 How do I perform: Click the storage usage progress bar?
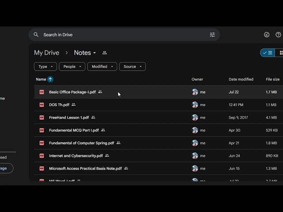[8, 152]
